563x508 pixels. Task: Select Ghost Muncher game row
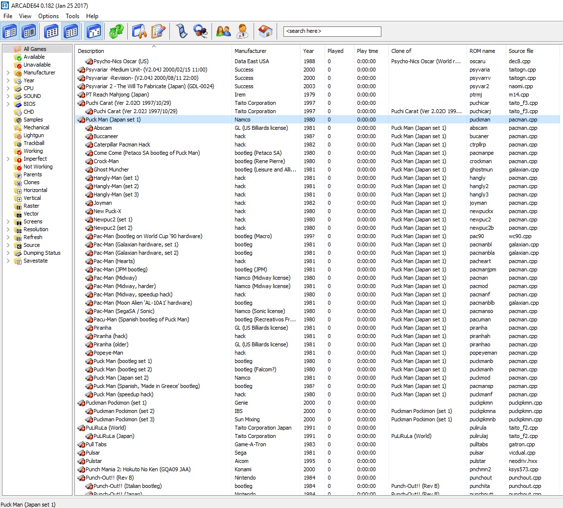318,169
